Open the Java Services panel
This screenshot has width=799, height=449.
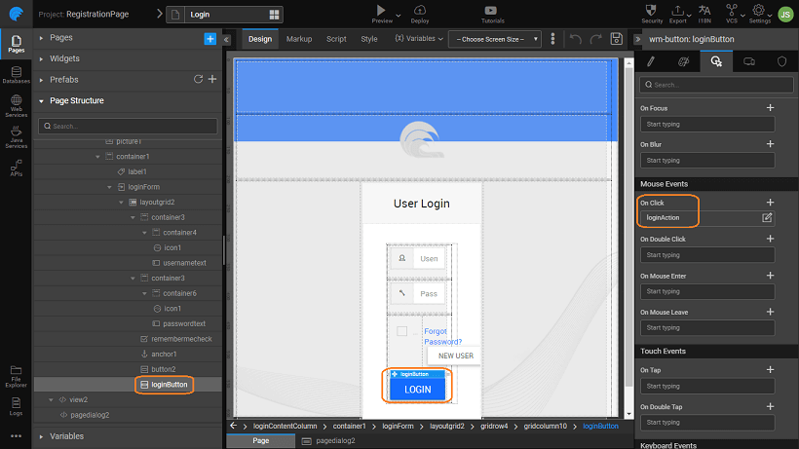click(16, 142)
